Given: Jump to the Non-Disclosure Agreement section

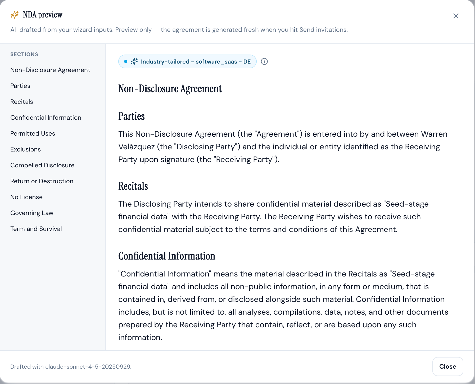Looking at the screenshot, I should coord(50,70).
